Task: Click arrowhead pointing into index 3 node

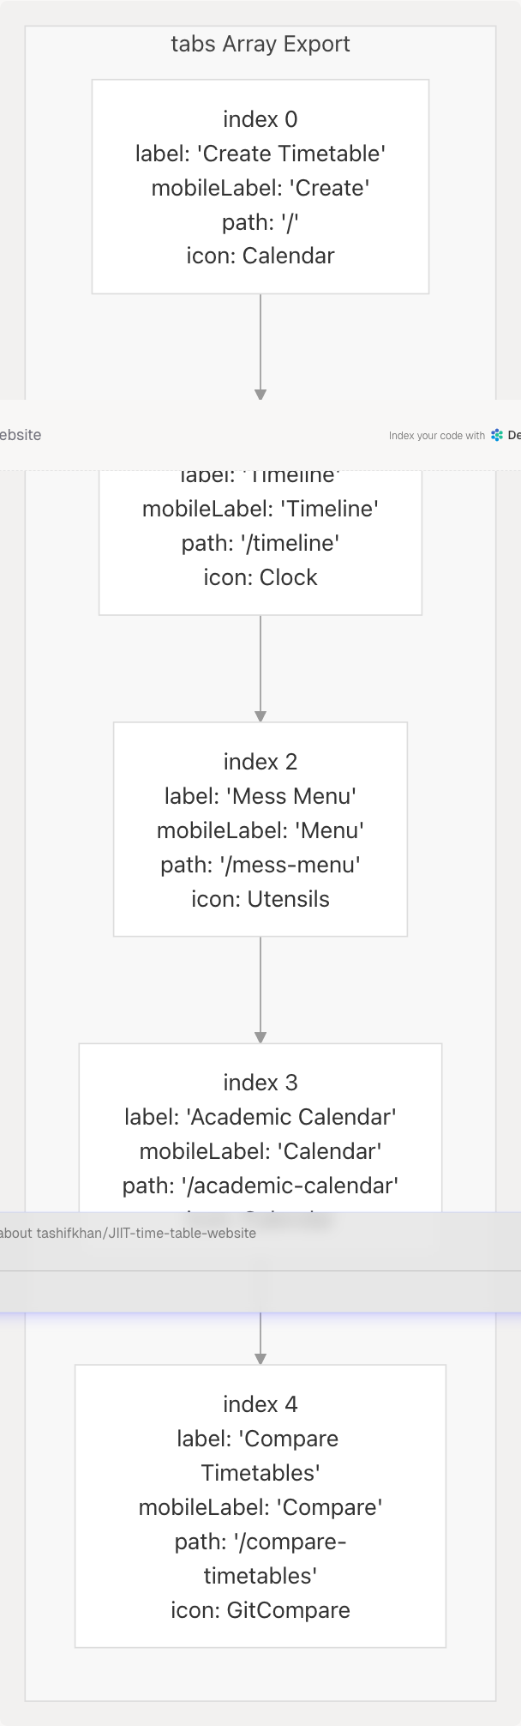Action: click(x=260, y=1037)
